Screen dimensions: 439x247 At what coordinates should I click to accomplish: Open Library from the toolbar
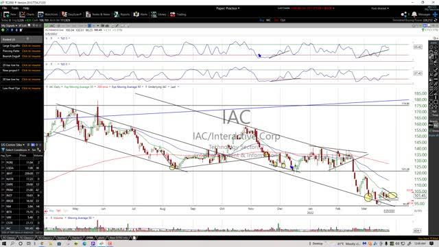coord(158,14)
